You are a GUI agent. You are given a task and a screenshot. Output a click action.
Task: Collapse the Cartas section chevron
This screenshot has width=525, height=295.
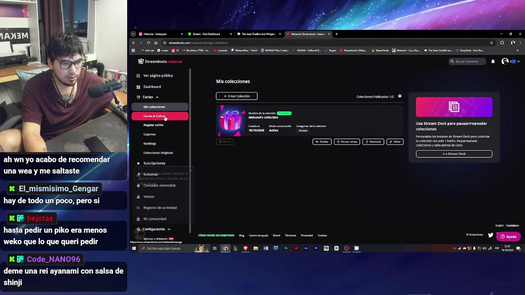coord(157,98)
